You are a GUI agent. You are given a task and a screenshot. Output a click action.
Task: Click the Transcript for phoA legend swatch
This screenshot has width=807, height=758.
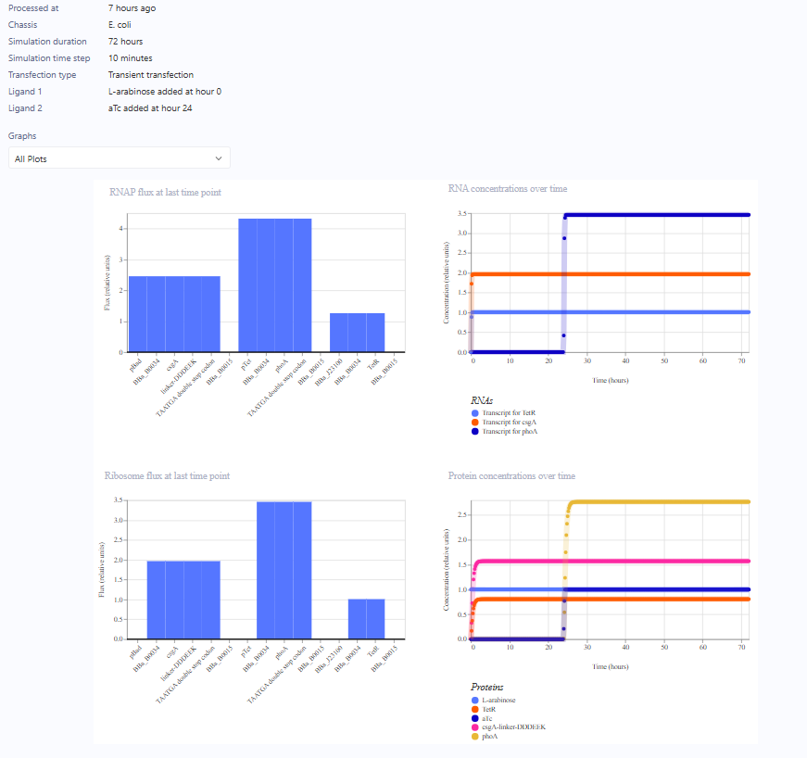(x=475, y=432)
